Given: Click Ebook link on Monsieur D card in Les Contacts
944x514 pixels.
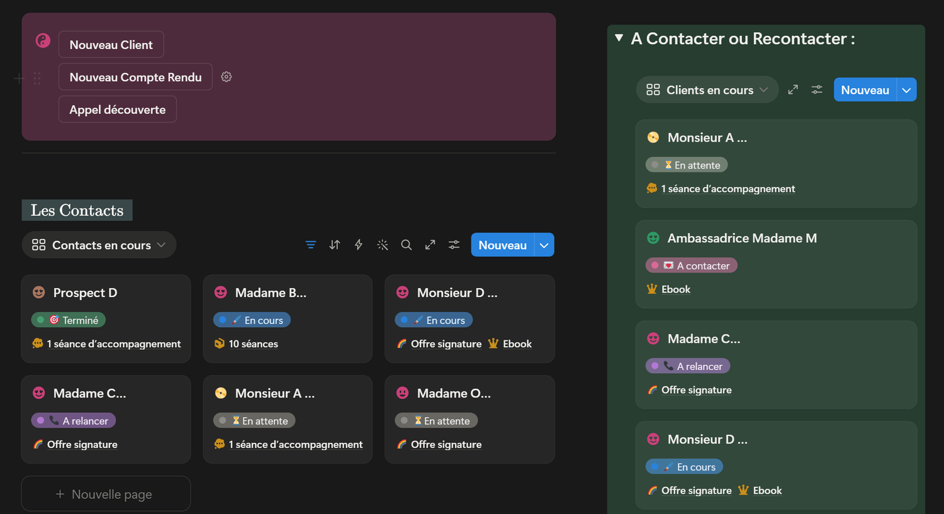Looking at the screenshot, I should 517,344.
